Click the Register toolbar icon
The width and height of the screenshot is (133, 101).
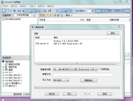pyautogui.click(x=56, y=11)
